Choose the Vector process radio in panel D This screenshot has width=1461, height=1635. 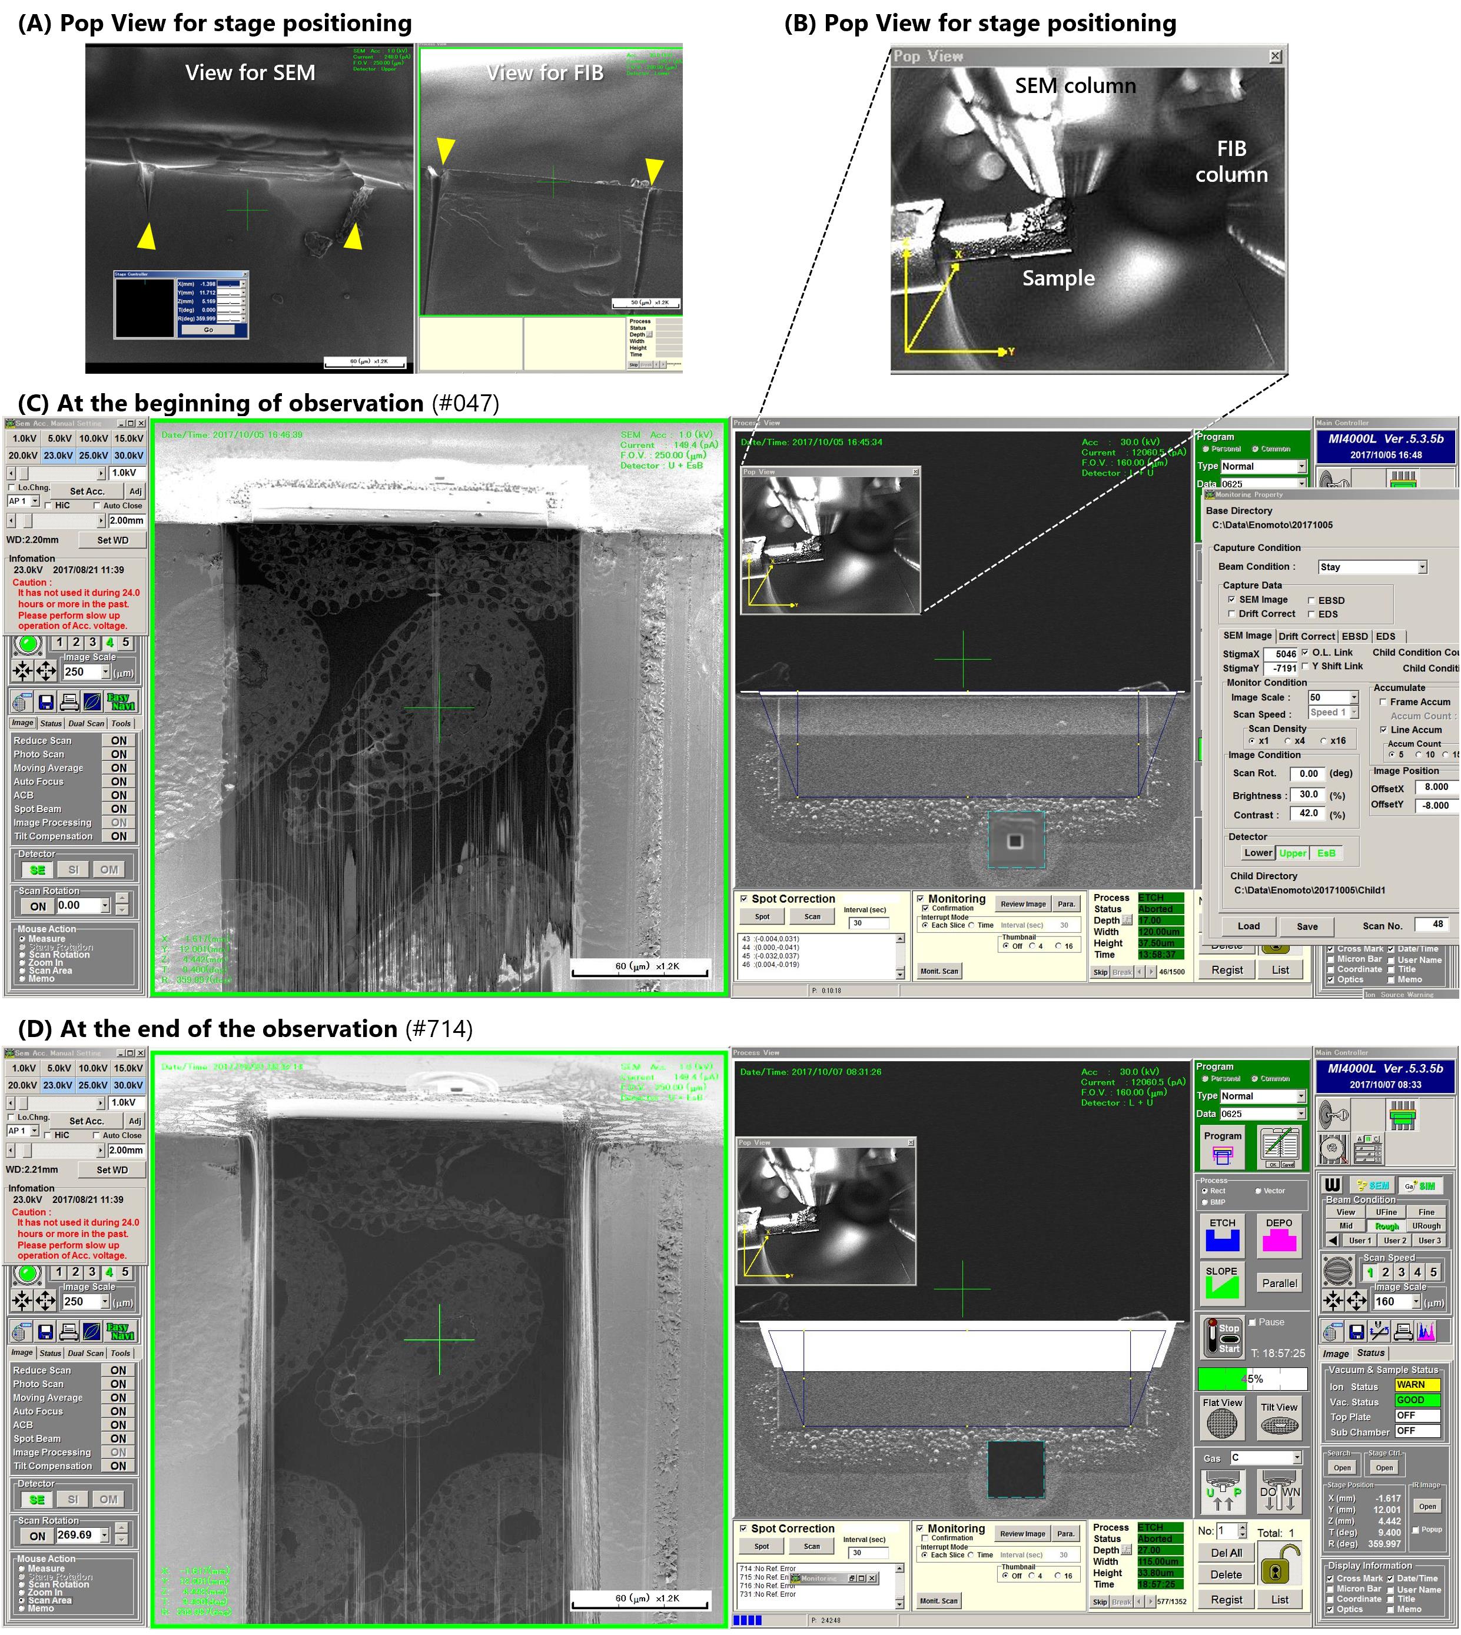(1257, 1191)
